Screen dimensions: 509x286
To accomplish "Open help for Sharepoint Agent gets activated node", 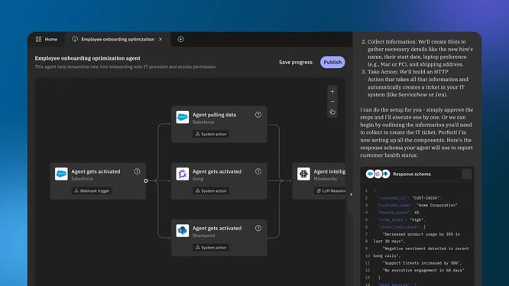I will [258, 228].
